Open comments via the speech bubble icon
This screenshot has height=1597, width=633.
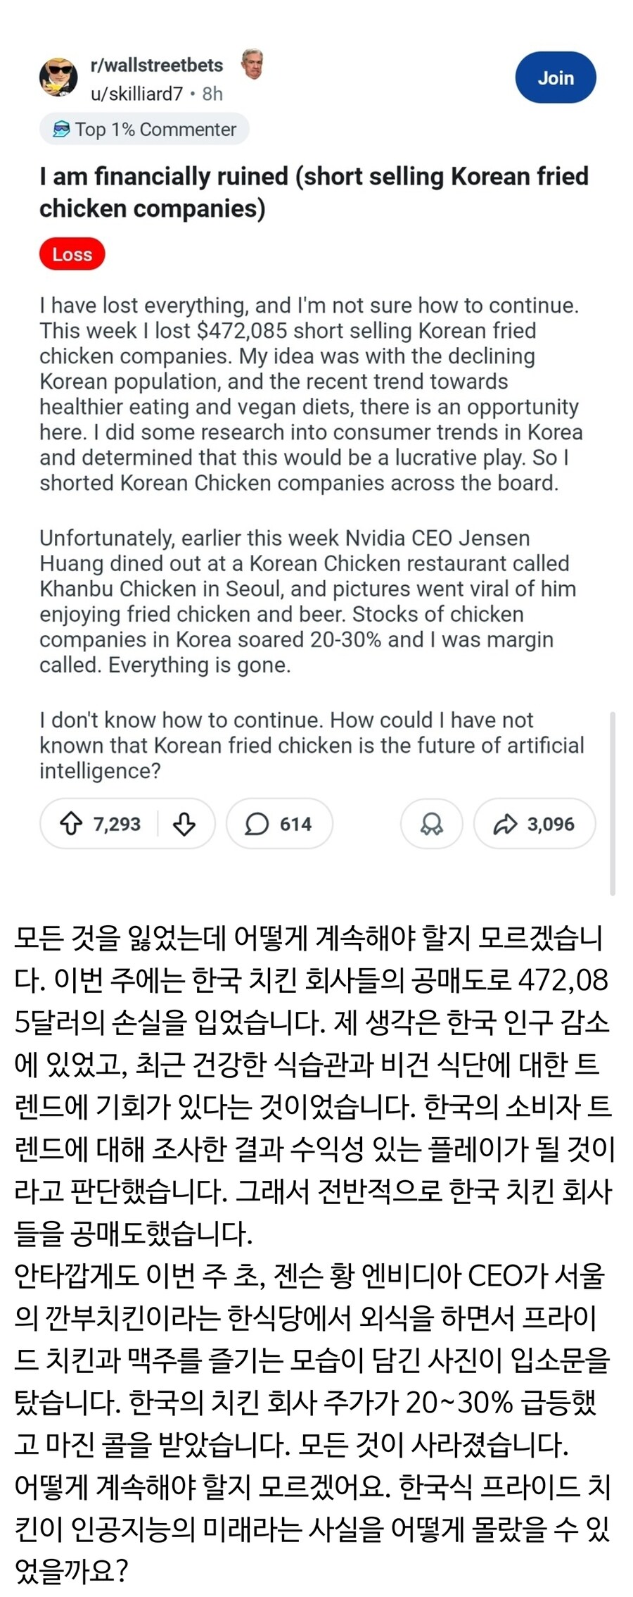coord(257,824)
